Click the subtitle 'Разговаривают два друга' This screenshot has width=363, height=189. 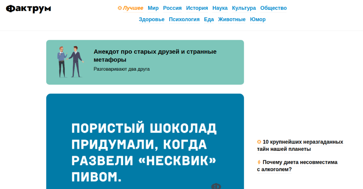121,69
